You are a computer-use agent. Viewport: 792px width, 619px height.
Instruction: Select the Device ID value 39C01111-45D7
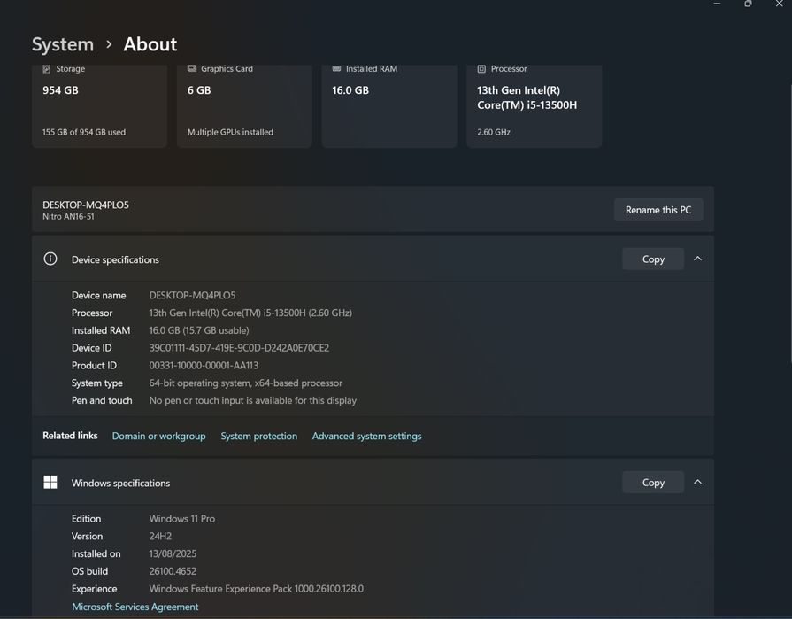click(x=239, y=348)
